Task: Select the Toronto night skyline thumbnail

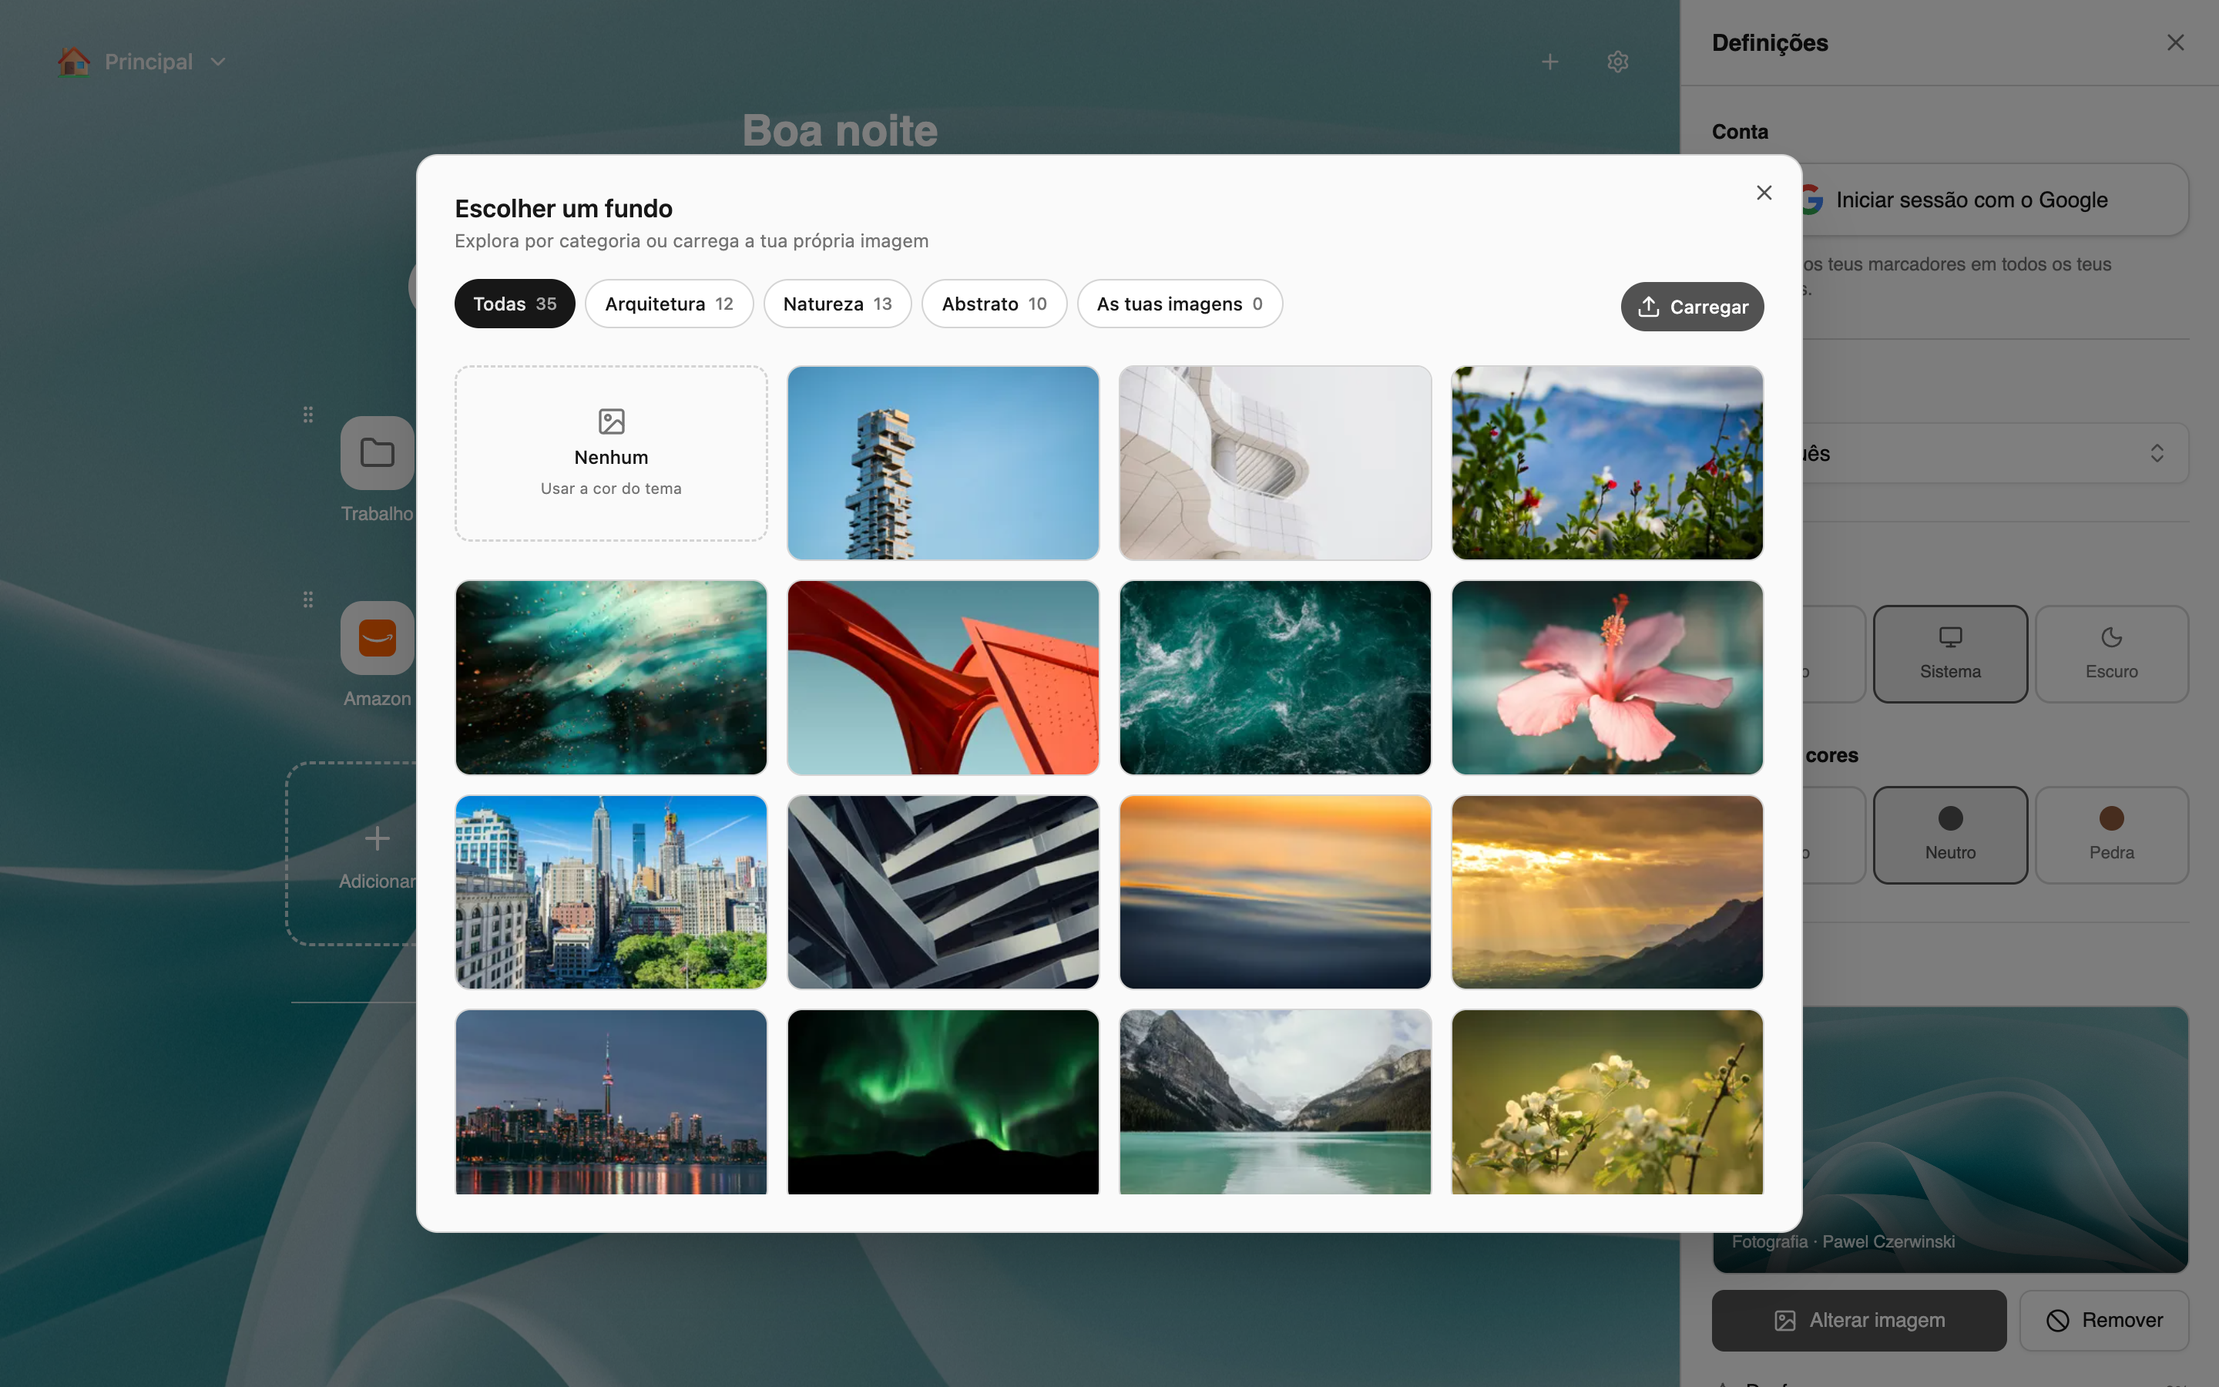Action: (x=611, y=1102)
